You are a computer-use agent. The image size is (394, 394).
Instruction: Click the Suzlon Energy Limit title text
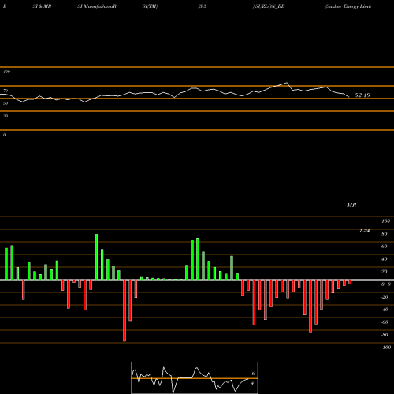[348, 6]
